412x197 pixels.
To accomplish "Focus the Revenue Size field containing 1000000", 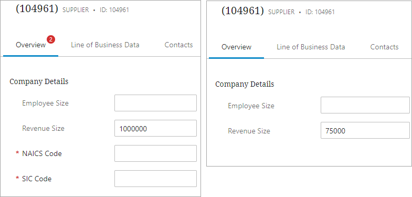I will coord(155,128).
